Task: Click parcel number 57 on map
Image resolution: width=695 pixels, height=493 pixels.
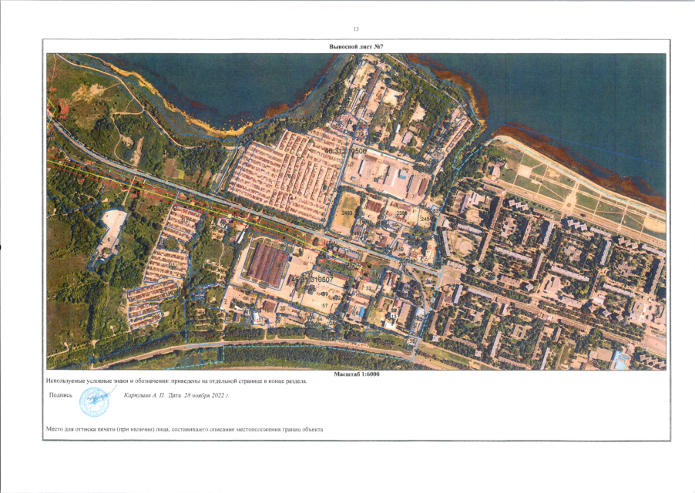Action: (x=324, y=306)
